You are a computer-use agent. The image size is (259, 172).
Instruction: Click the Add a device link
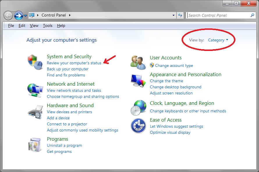pos(58,118)
